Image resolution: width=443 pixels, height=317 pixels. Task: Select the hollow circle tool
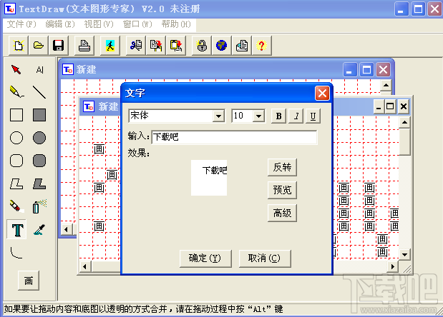pos(16,138)
